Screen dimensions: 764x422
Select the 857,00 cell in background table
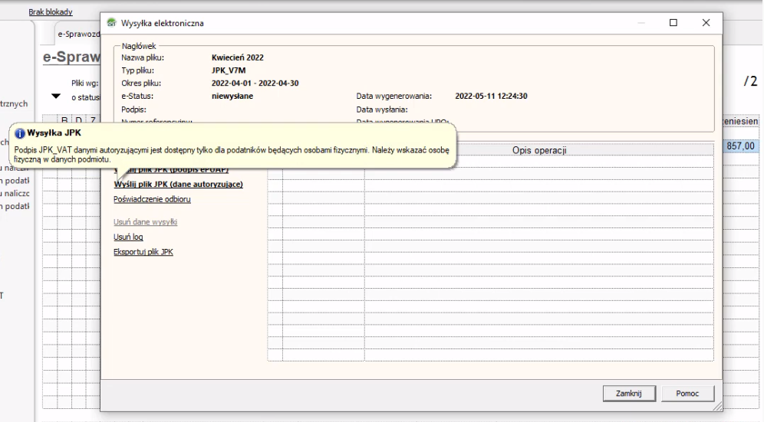[740, 146]
